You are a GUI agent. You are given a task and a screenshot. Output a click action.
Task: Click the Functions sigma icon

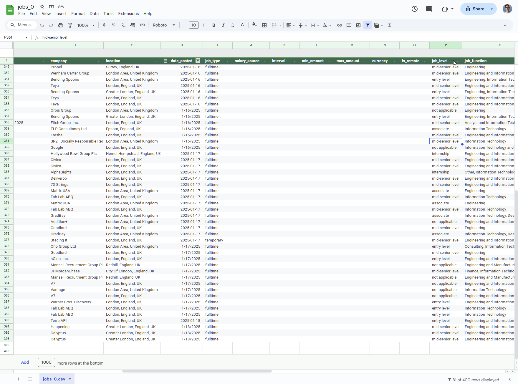click(x=390, y=25)
